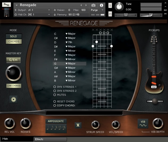Click the Max voices value 100
Viewport: 168px width, 142px height.
(x=83, y=10)
